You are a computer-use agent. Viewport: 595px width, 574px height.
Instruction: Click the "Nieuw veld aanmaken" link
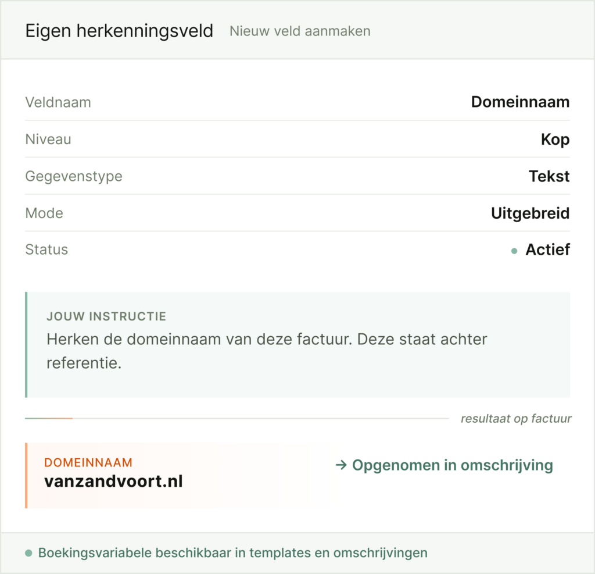300,31
